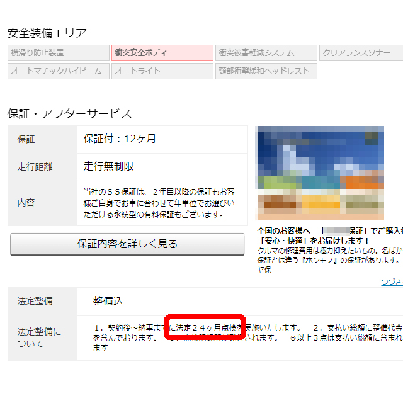Open the pixelated shop warranty thumbnail image
The image size is (403, 403).
(x=321, y=173)
